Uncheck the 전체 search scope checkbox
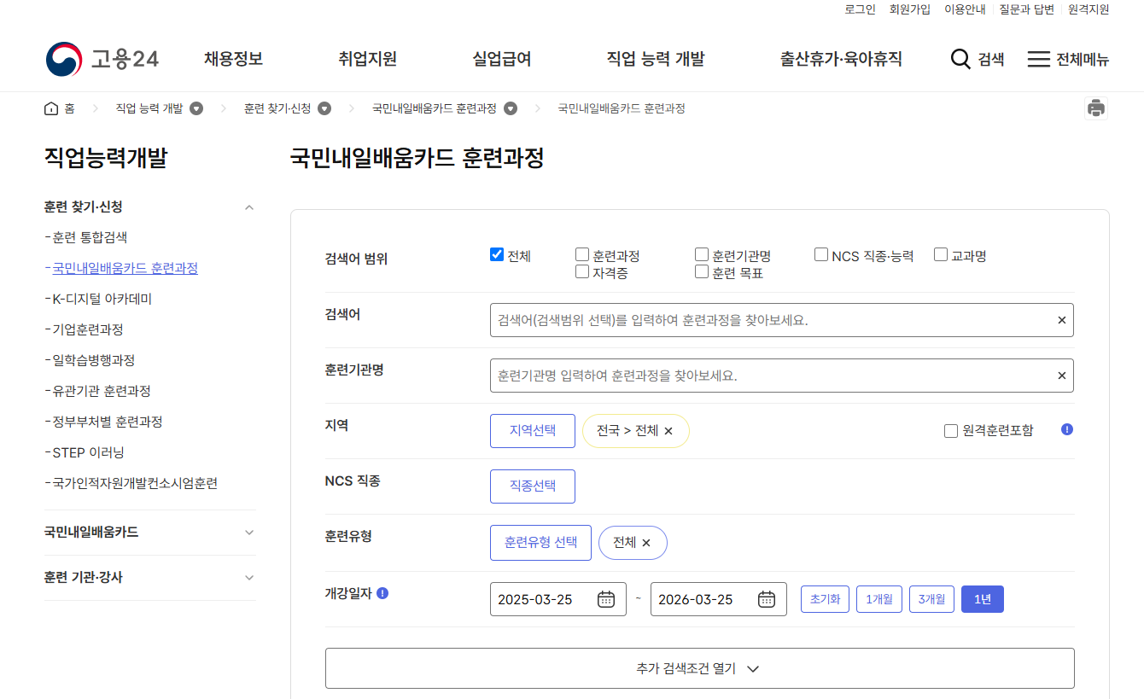 click(497, 253)
